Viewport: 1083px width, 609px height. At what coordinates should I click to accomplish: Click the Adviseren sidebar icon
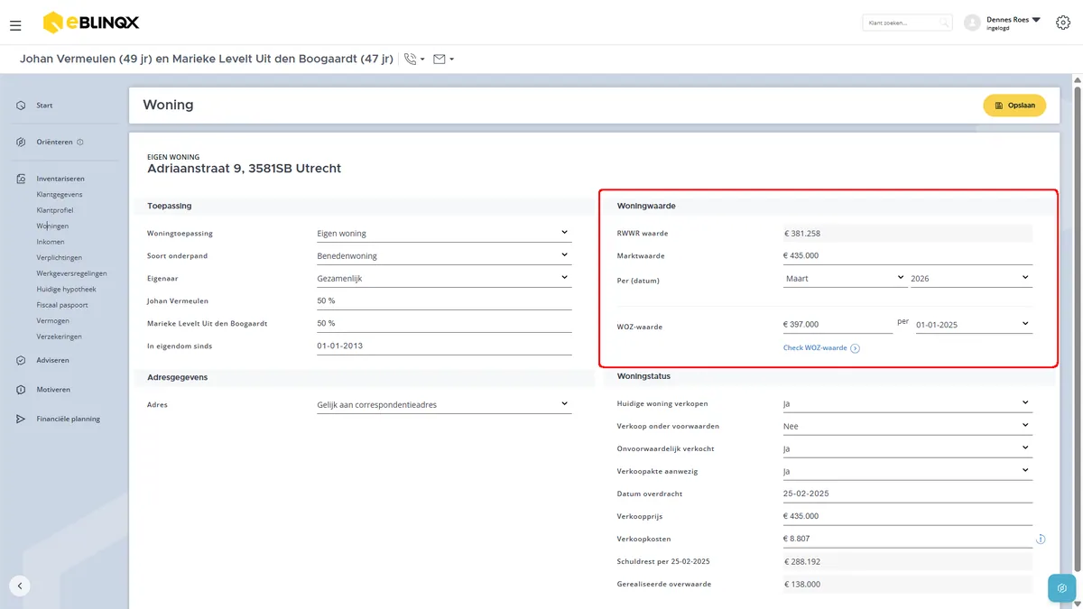21,360
